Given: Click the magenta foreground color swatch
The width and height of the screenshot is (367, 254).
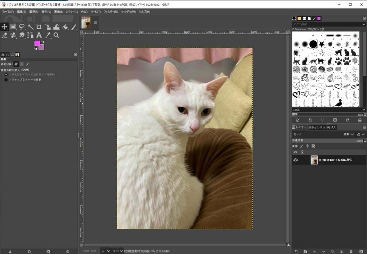Looking at the screenshot, I should pos(37,43).
